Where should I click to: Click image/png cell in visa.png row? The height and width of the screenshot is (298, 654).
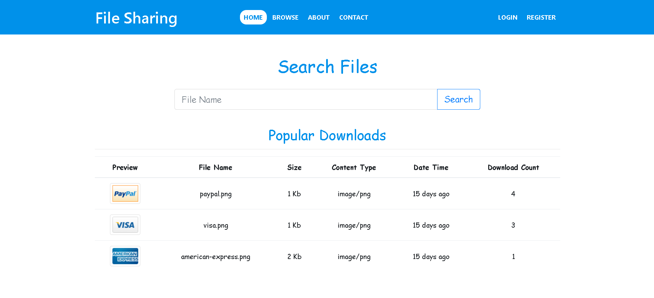coord(354,225)
